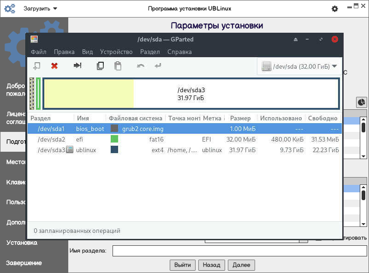Image resolution: width=369 pixels, height=273 pixels.
Task: Click the Имя раздела input field
Action: point(239,251)
